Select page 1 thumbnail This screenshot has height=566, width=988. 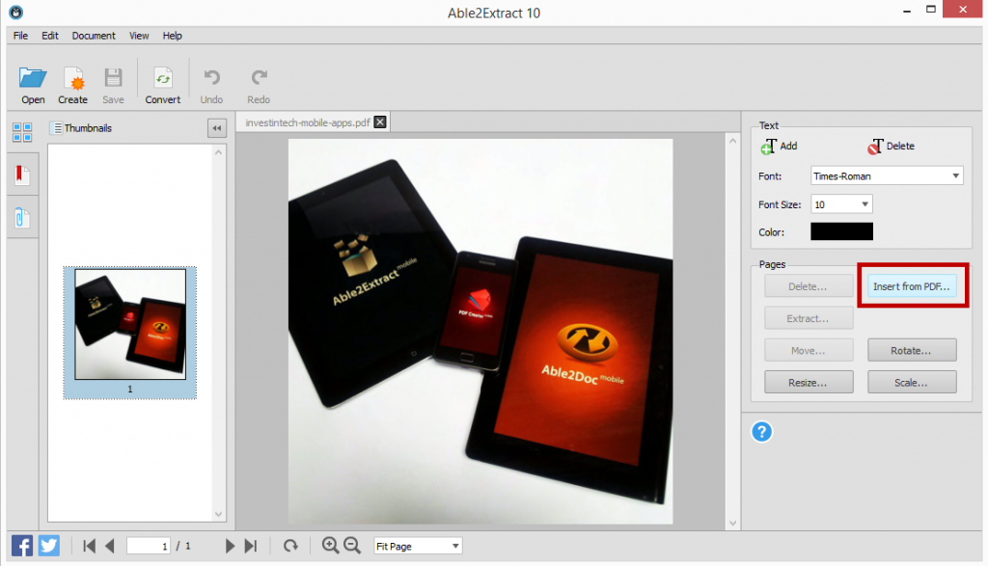point(130,333)
